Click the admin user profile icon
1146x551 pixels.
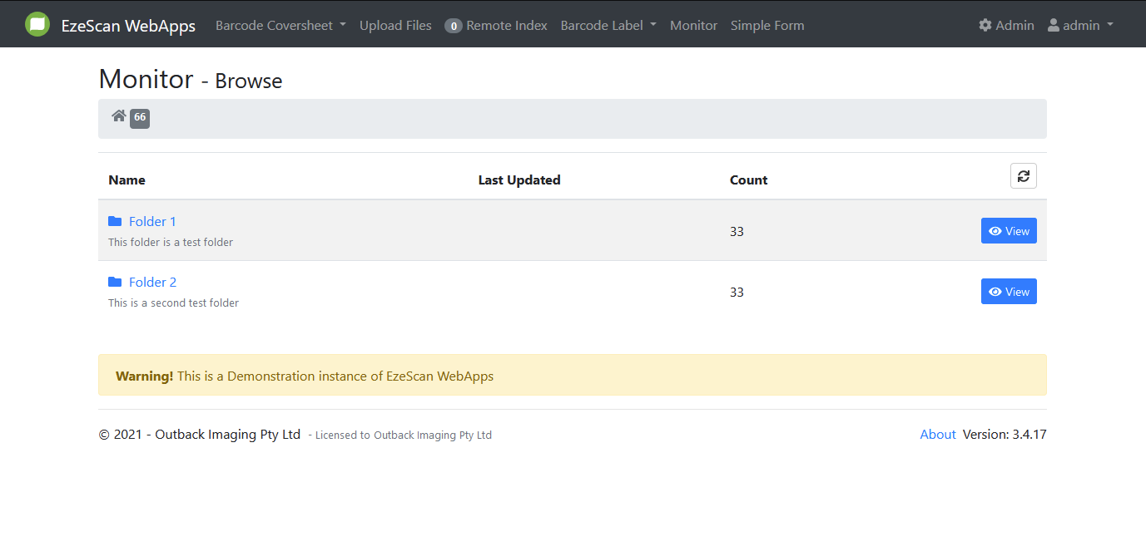pyautogui.click(x=1054, y=26)
